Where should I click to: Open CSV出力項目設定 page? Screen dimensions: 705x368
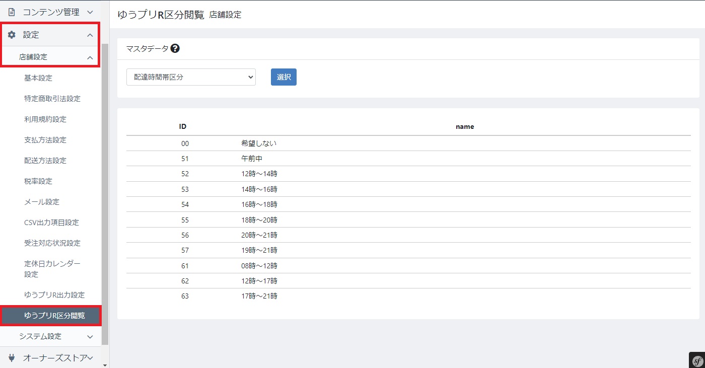click(51, 223)
